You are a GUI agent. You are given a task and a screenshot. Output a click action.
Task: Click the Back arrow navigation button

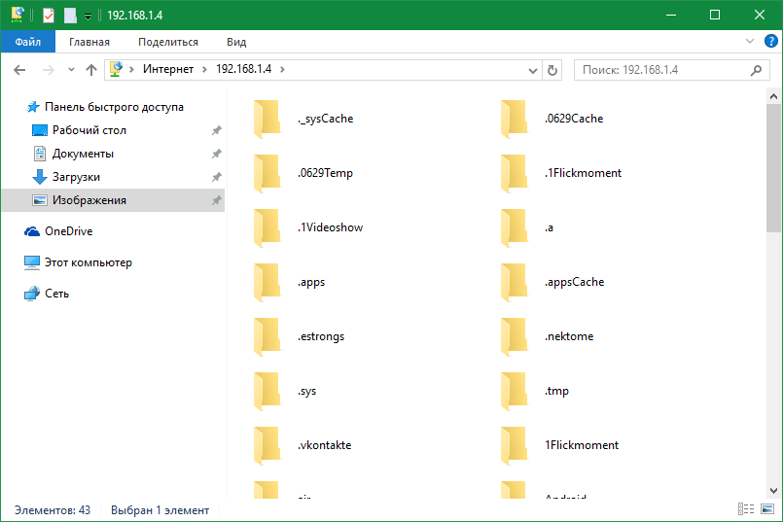(19, 70)
